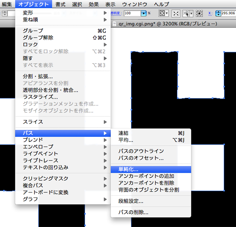Open the select similar options dropdown arrow
The width and height of the screenshot is (236, 227).
click(167, 13)
